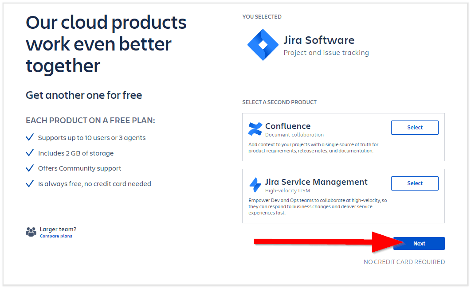
Task: Select Jira Service Management product
Action: pyautogui.click(x=415, y=183)
